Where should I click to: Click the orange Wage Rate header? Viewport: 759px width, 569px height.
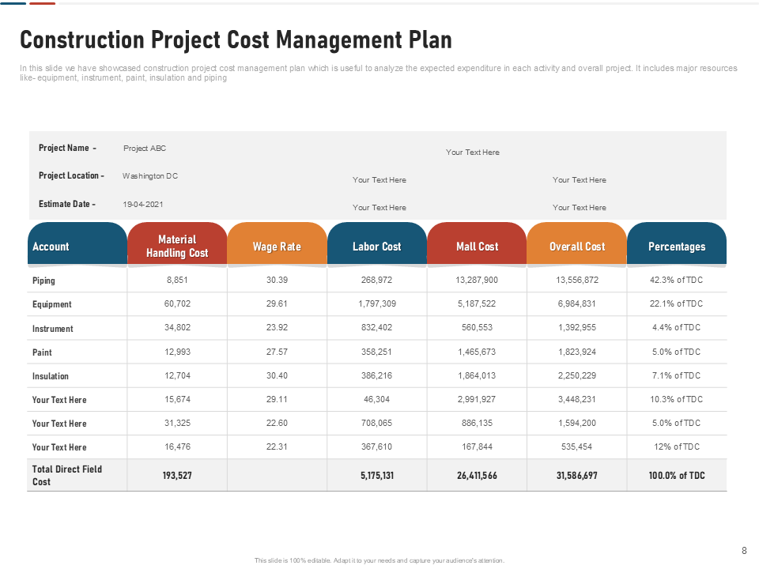click(277, 243)
